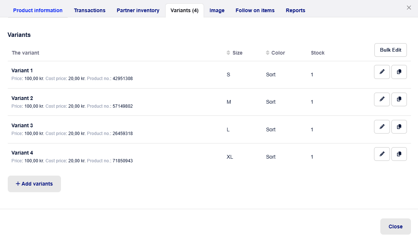Sort variants by the Size column
The image size is (418, 242).
point(234,53)
